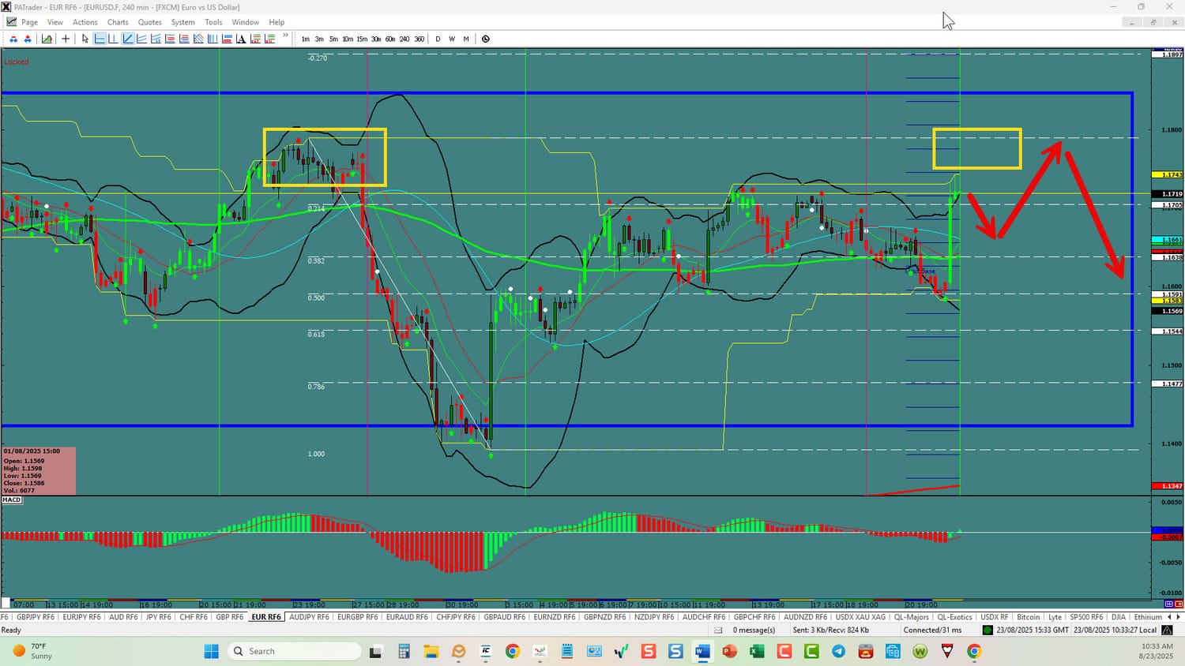Select the crosshair cursor tool
This screenshot has width=1185, height=666.
(x=66, y=39)
